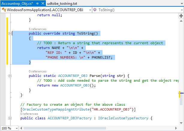
Task: Click the "PHONE NUMBERS: \n" string literal
Action: (x=65, y=57)
